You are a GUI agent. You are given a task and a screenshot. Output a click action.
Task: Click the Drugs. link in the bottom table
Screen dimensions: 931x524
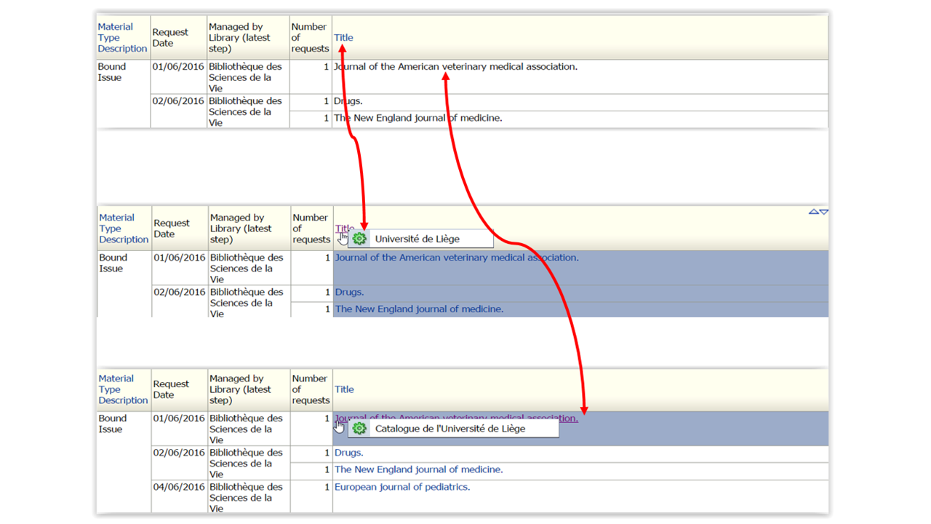click(349, 453)
